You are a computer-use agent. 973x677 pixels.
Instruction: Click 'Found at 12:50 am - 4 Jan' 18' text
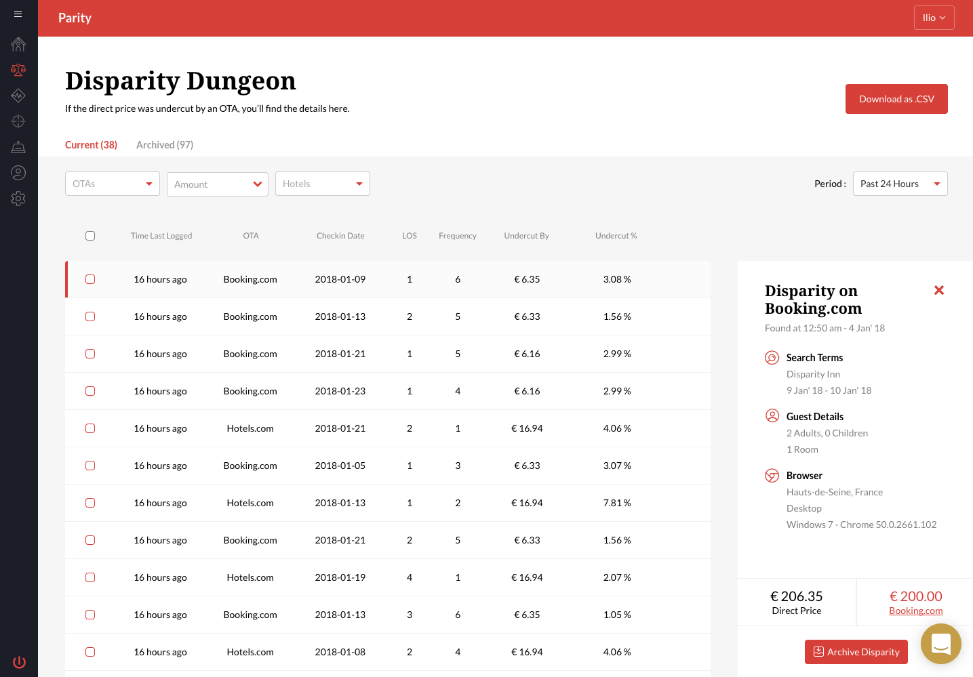(825, 328)
